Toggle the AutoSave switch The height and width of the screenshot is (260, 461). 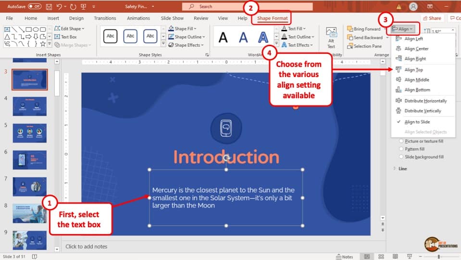(35, 6)
